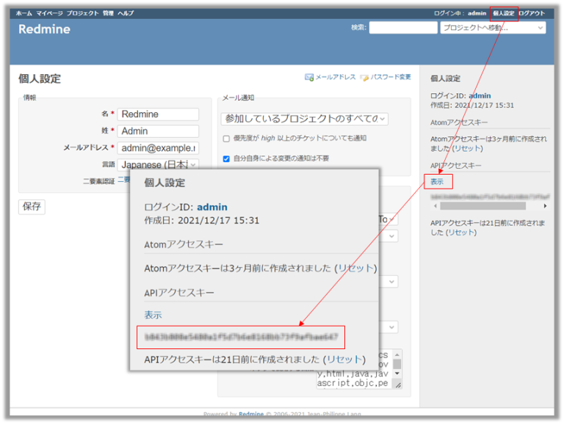Screen dimensions: 564x424
Task: Toggle the high priority ticket notification checkbox
Action: (226, 138)
